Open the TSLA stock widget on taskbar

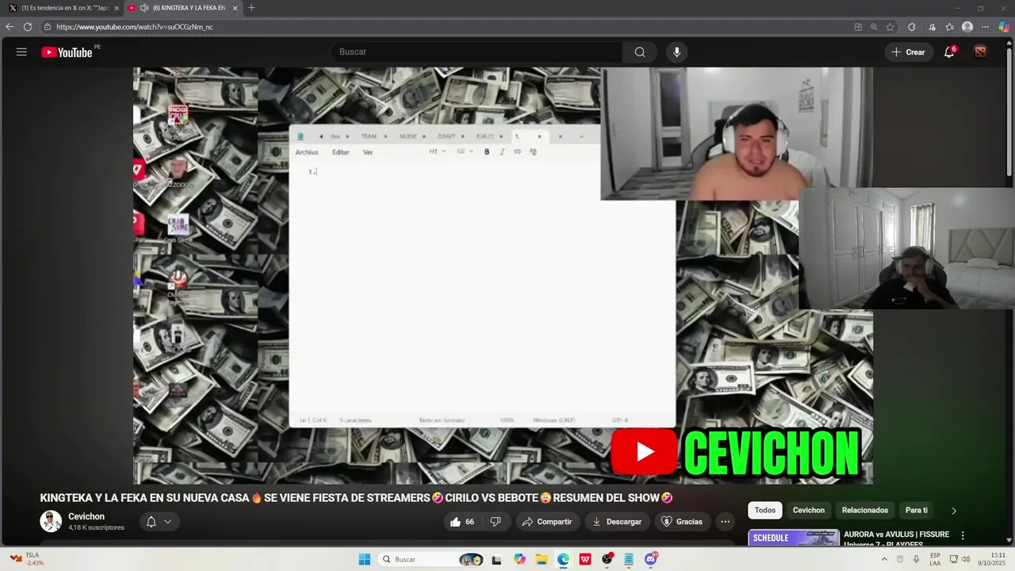(27, 559)
